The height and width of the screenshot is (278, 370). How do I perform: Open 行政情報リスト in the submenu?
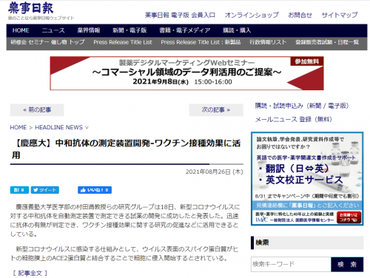pos(268,42)
